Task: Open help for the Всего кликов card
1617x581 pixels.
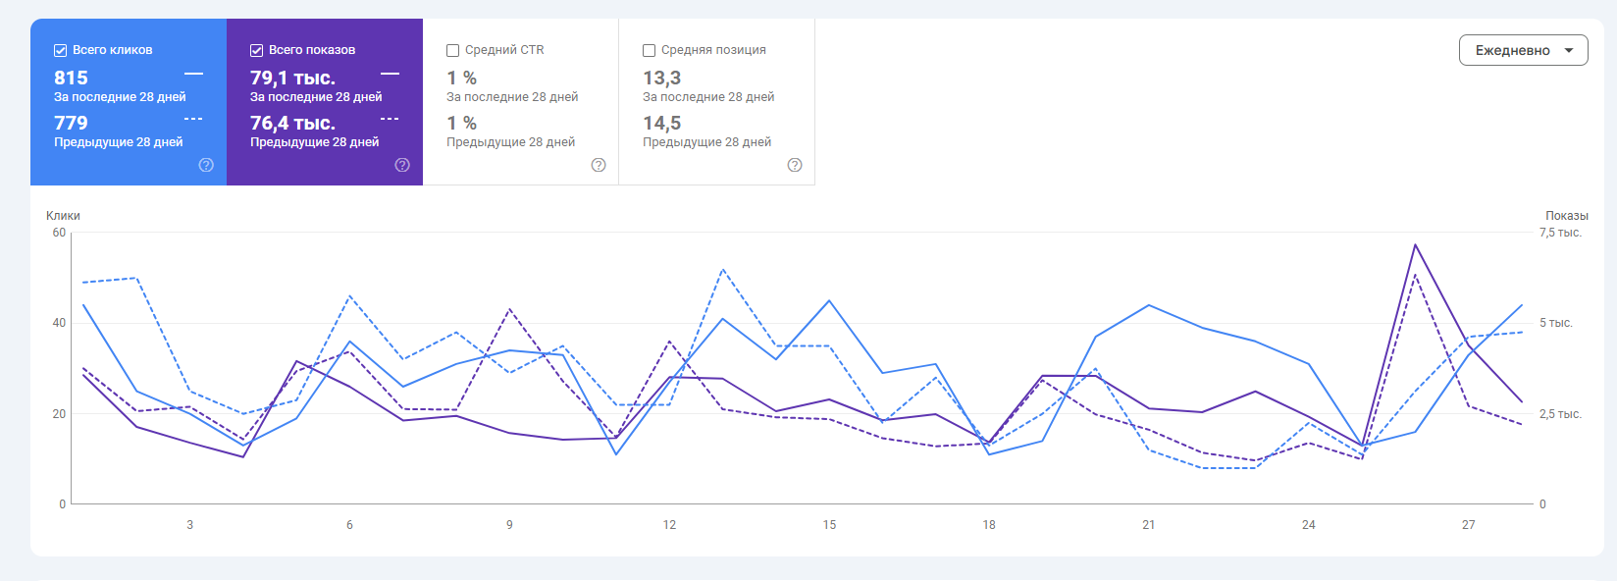Action: 206,165
